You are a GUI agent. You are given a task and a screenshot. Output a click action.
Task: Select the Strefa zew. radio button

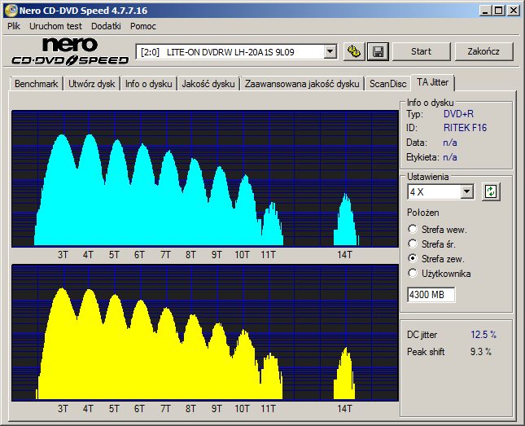(x=413, y=258)
